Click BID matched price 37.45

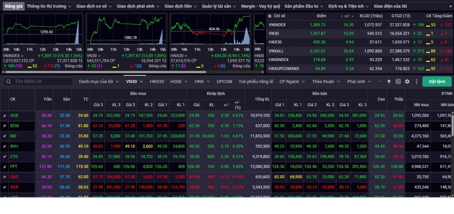(194, 136)
